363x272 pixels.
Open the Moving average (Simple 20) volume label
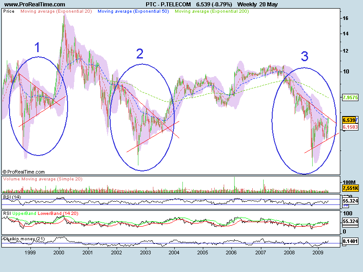pyautogui.click(x=52, y=179)
